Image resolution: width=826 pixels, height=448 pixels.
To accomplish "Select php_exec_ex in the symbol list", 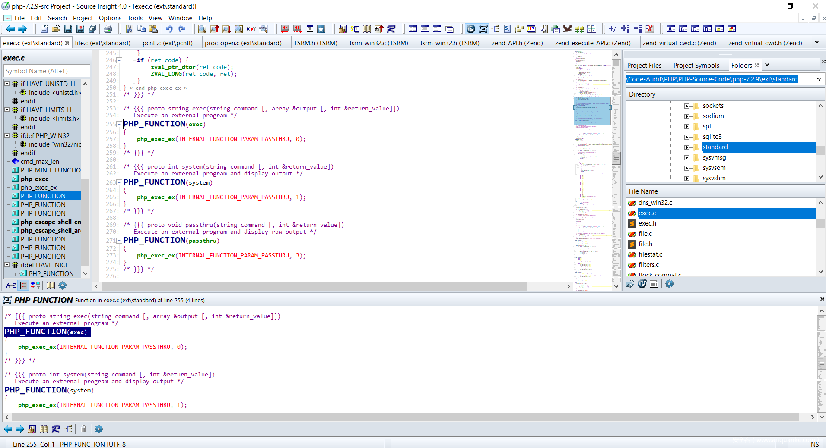I will click(39, 188).
